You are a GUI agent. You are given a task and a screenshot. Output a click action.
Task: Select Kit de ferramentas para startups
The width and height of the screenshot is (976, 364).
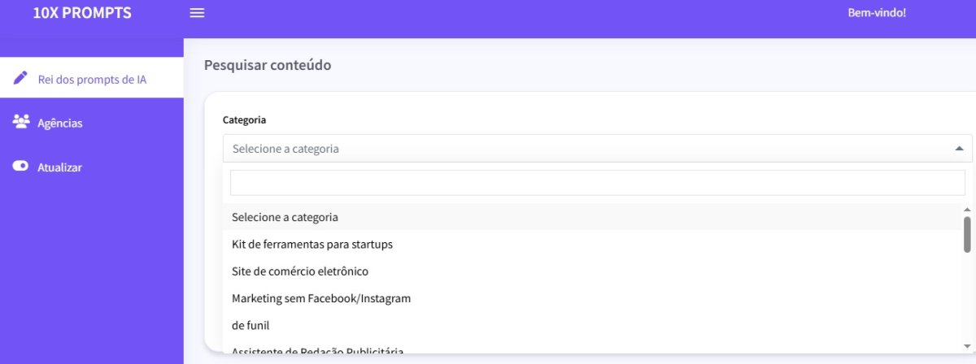[592, 244]
